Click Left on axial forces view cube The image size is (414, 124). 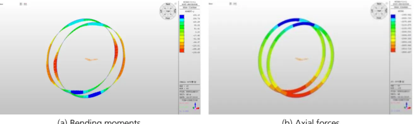pos(372,11)
